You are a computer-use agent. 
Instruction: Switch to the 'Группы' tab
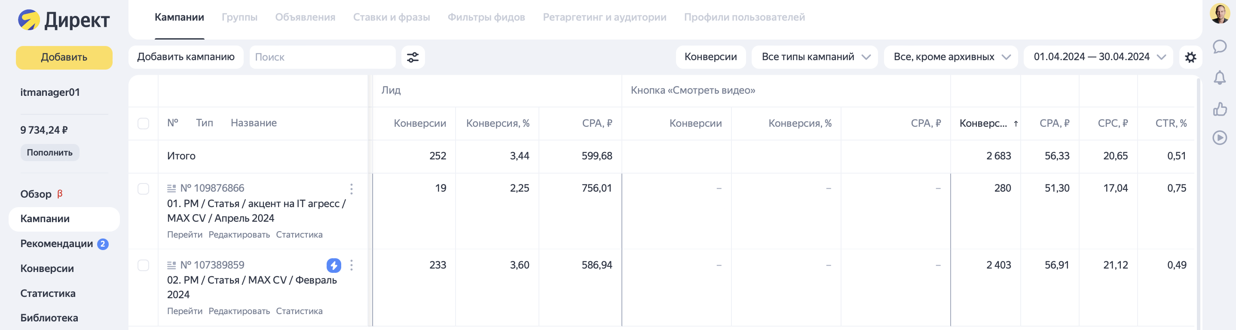click(x=239, y=17)
